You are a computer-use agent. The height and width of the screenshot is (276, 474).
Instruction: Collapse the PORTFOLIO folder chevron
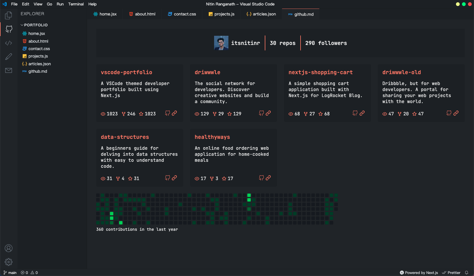click(22, 25)
